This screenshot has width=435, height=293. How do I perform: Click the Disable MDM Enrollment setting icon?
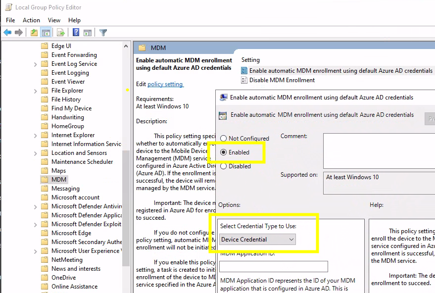[x=244, y=80]
